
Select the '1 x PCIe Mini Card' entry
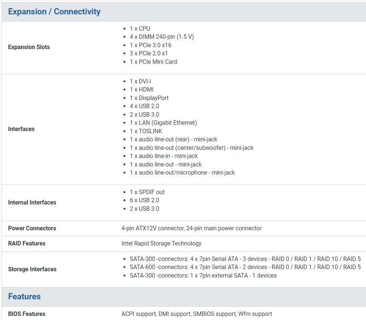(x=153, y=62)
